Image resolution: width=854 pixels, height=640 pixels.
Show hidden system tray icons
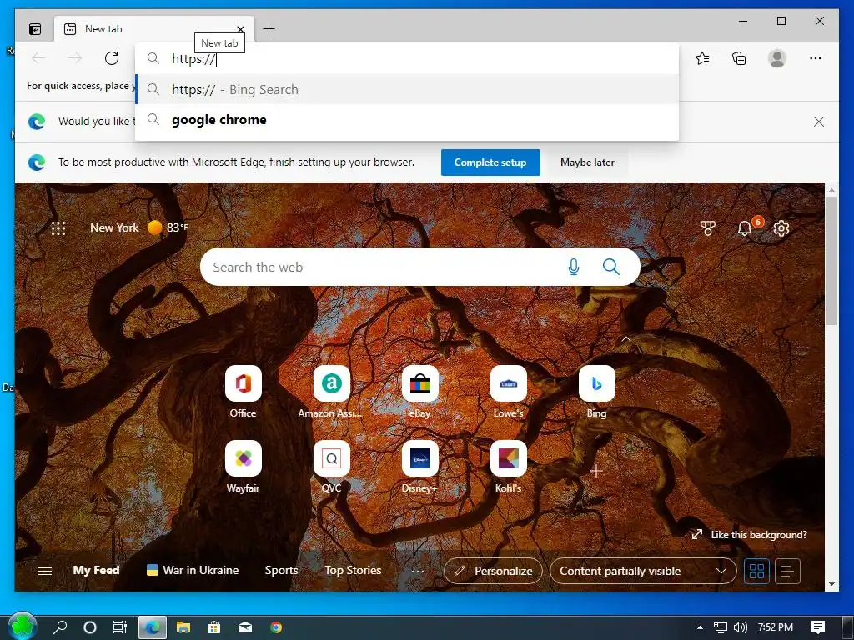pyautogui.click(x=700, y=627)
